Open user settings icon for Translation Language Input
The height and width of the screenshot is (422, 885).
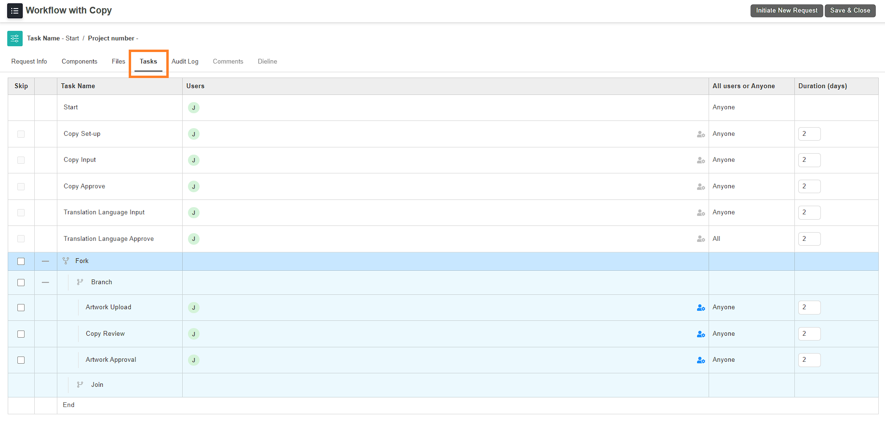[701, 213]
